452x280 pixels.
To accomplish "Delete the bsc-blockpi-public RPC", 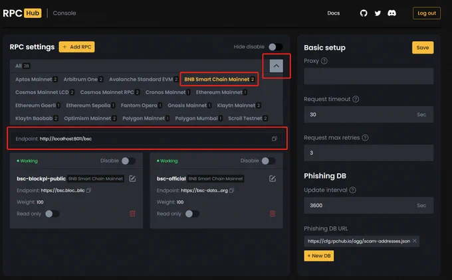I will pos(132,214).
